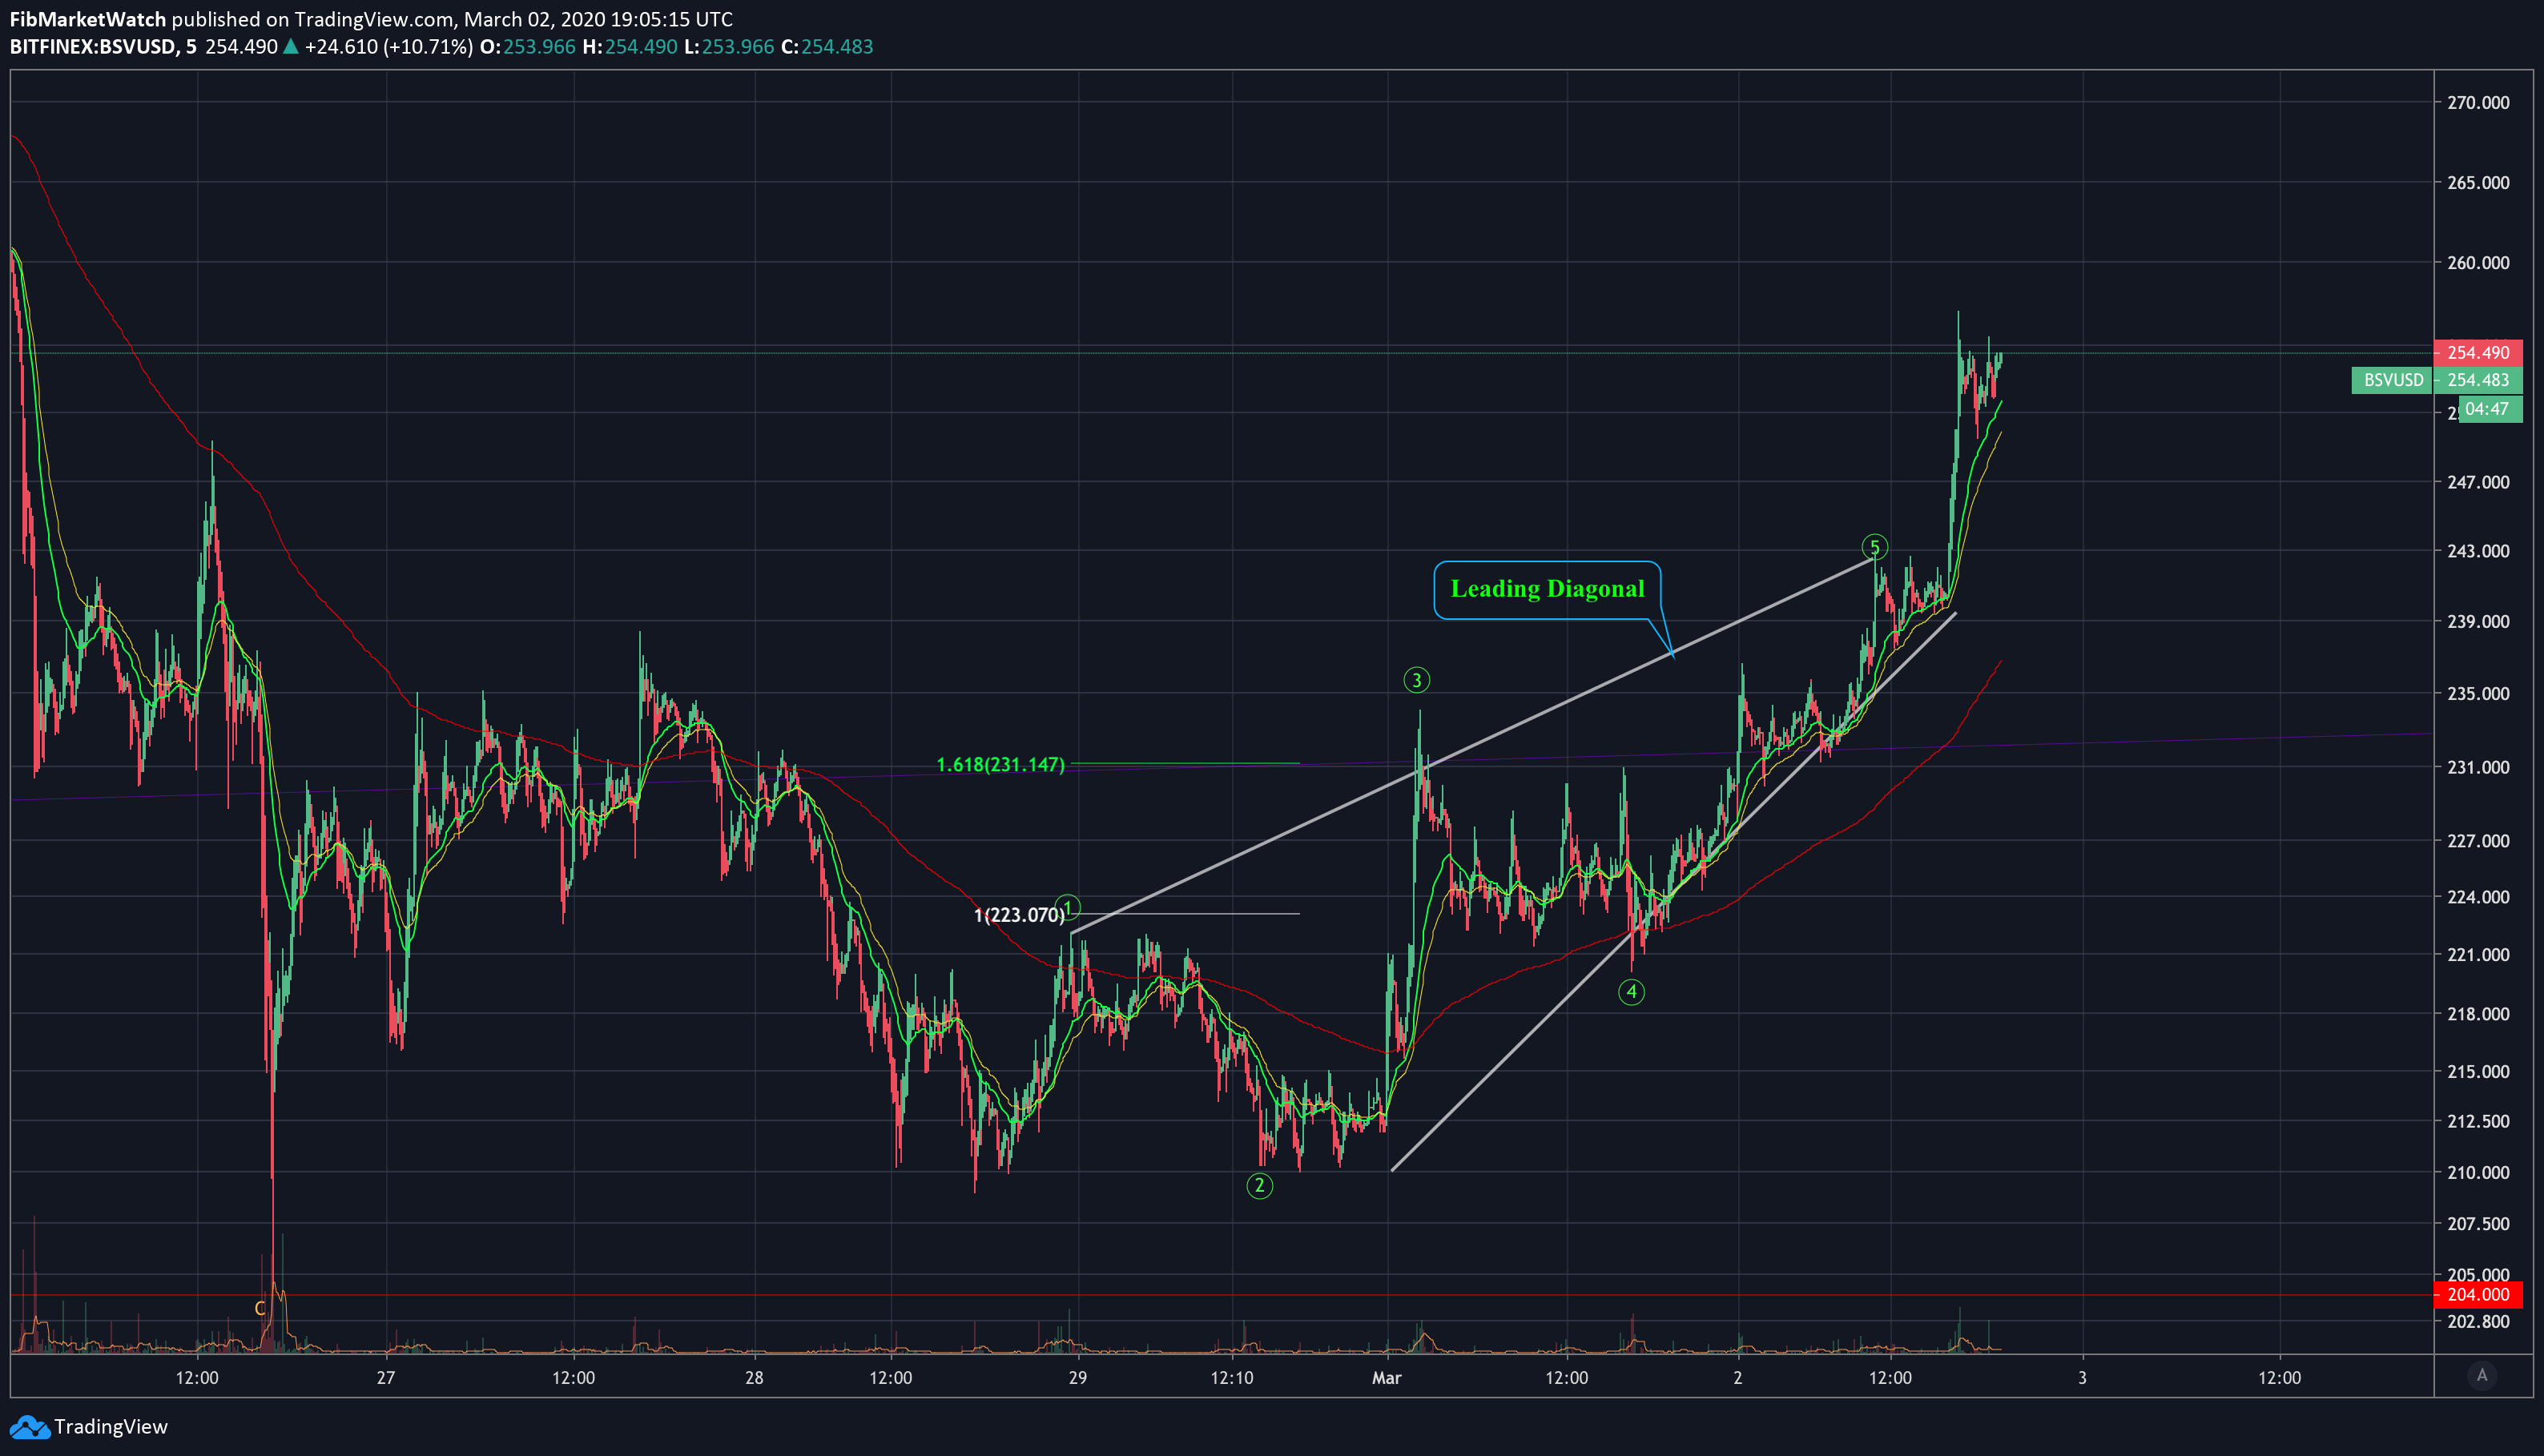Click the BITFINEX:BSVUSD, 5 symbol title
The height and width of the screenshot is (1456, 2544).
tap(103, 47)
